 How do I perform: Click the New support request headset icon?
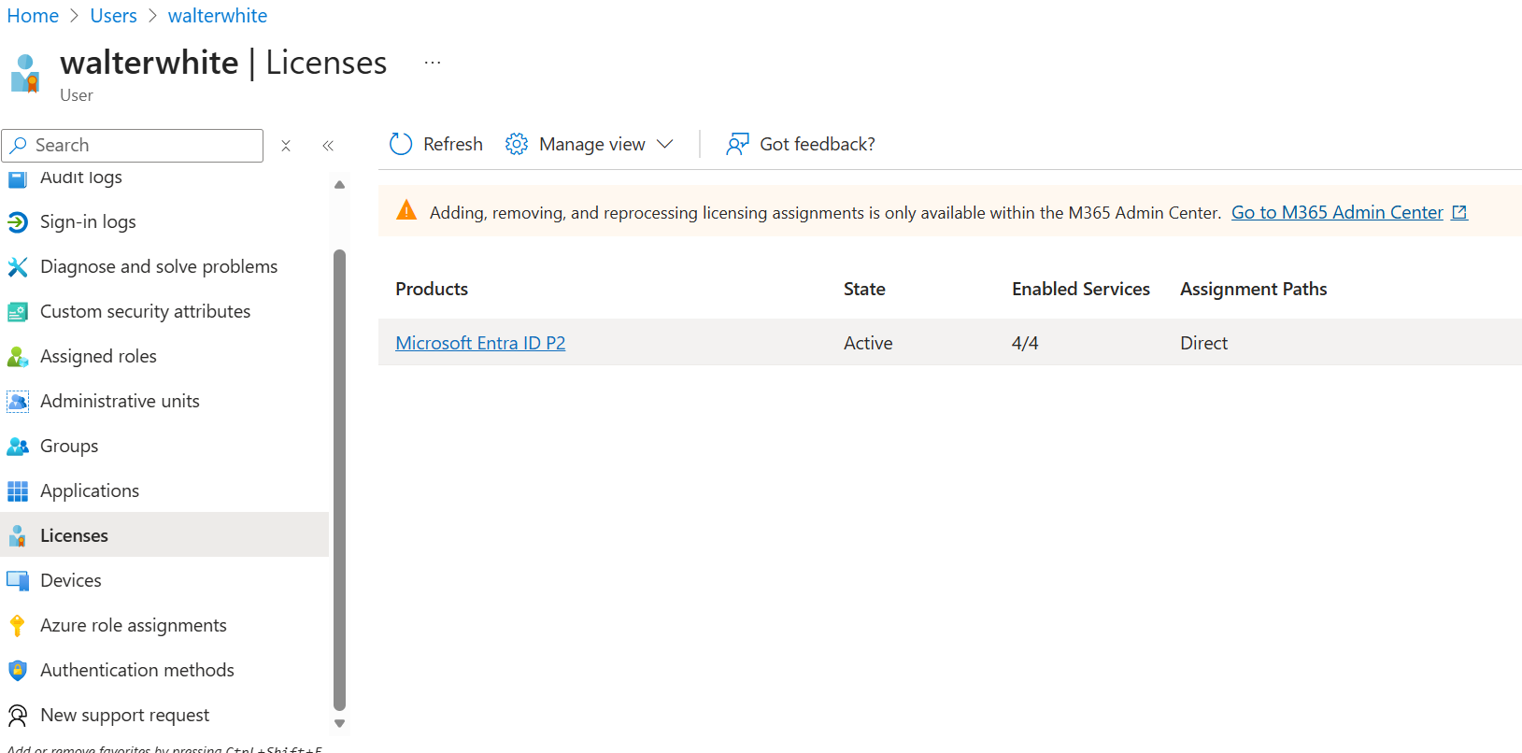18,716
